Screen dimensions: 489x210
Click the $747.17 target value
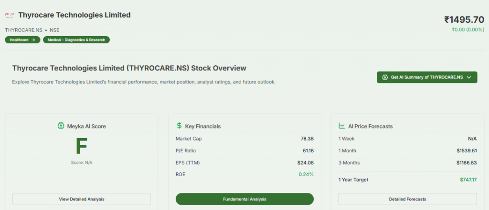pos(468,180)
